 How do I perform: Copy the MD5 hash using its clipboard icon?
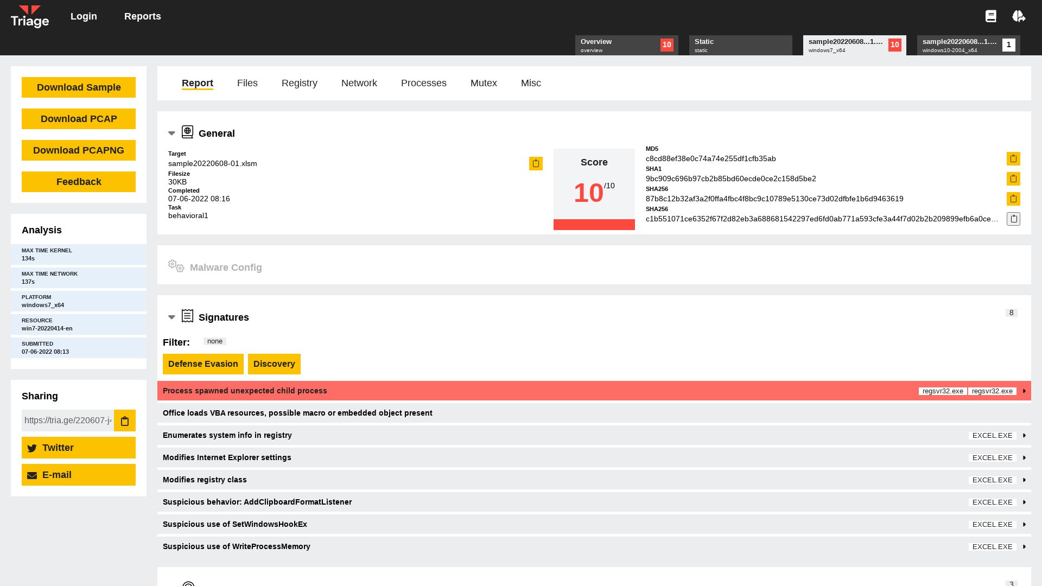1013,158
